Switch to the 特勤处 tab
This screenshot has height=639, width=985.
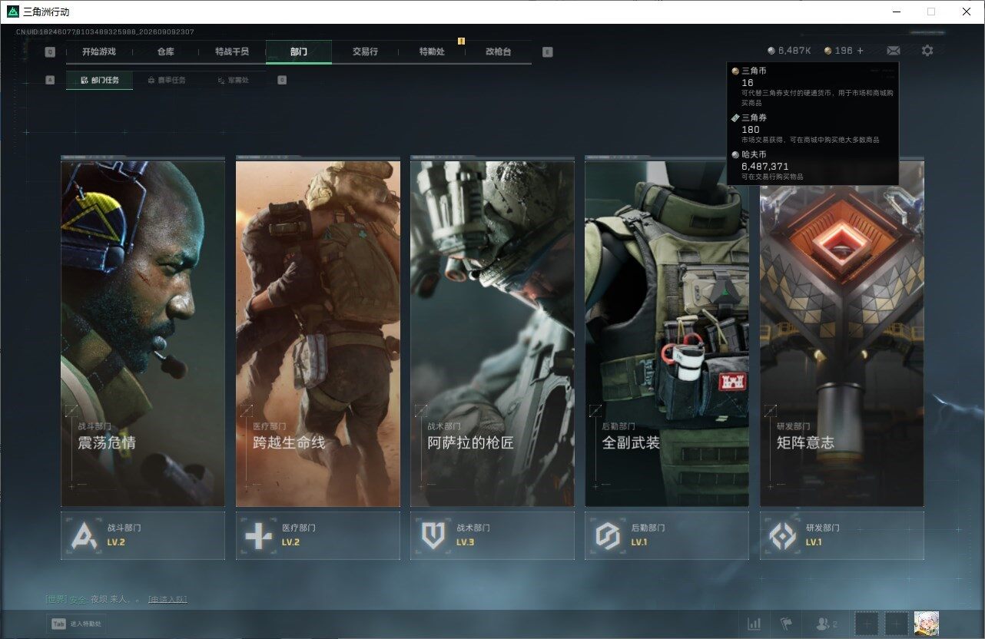point(432,51)
